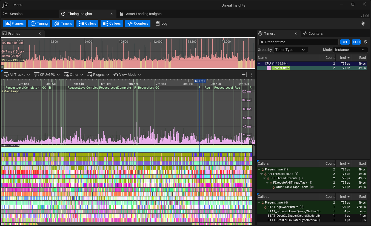Toggle the Callers panel button

point(87,24)
